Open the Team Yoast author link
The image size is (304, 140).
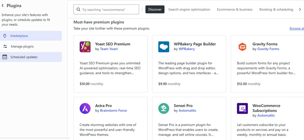pos(109,49)
